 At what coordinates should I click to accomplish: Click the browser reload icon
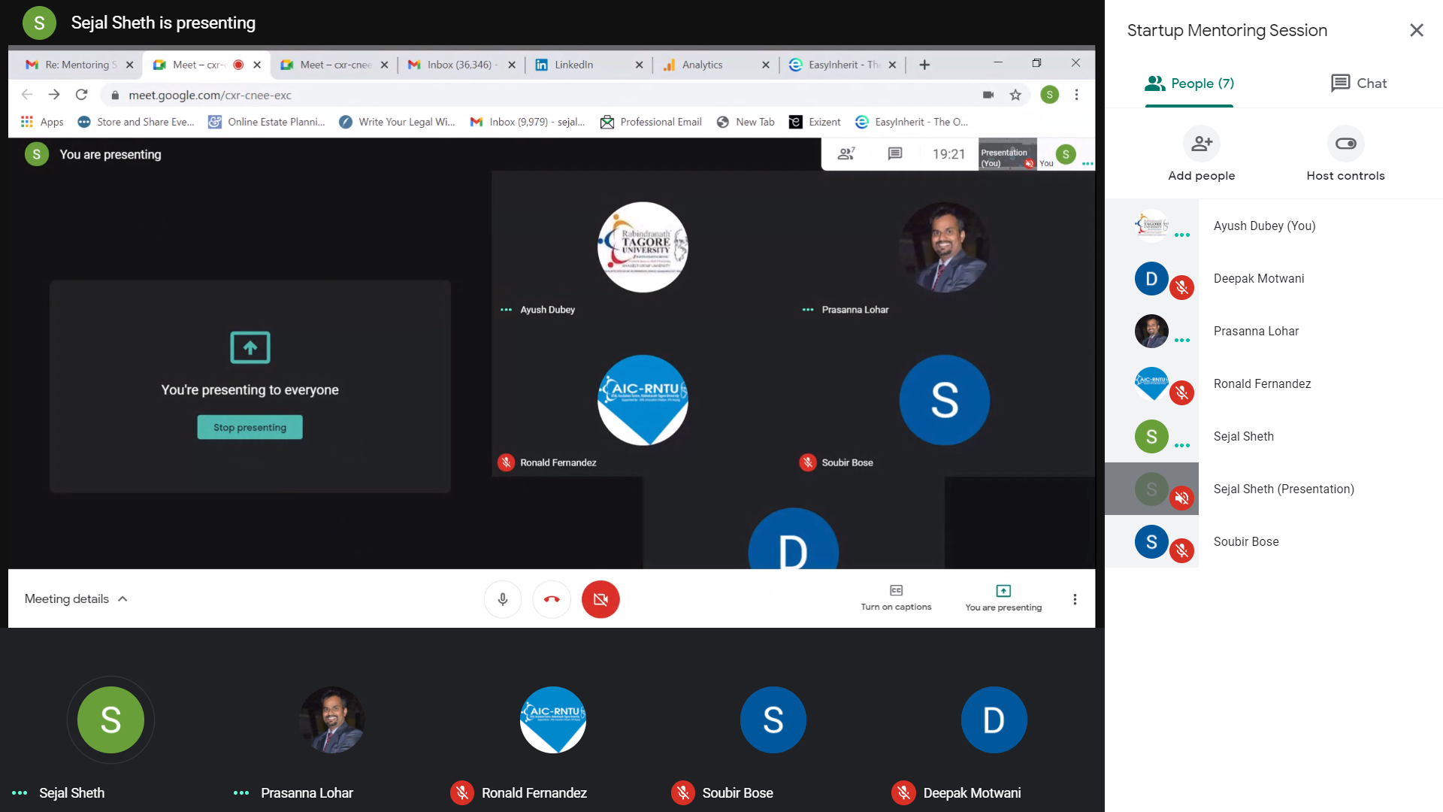82,95
